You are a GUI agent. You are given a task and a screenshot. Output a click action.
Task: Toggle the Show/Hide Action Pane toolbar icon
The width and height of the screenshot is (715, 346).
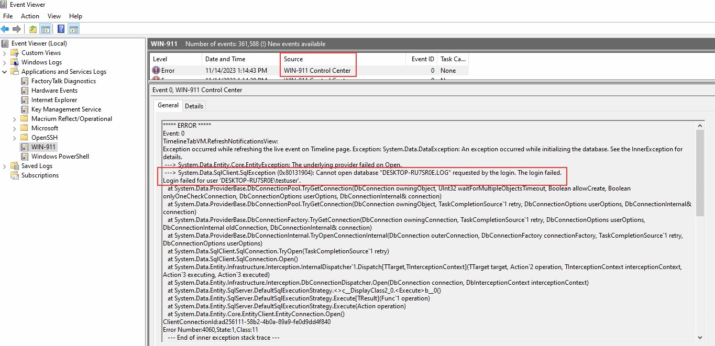tap(74, 29)
